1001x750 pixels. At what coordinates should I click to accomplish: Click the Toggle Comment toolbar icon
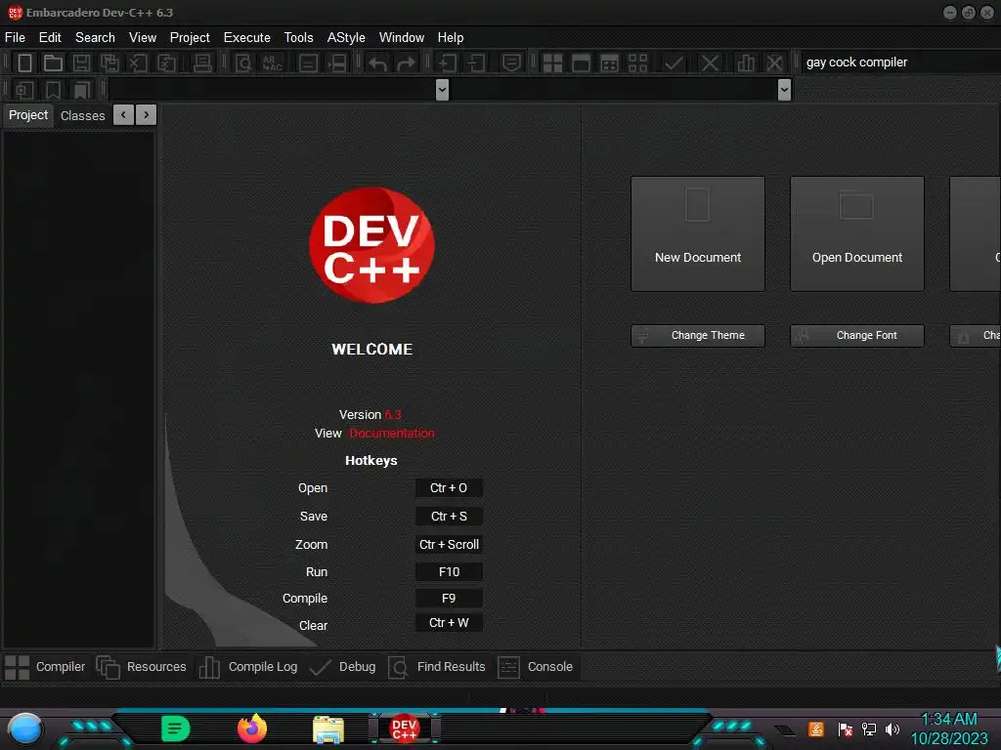[511, 62]
